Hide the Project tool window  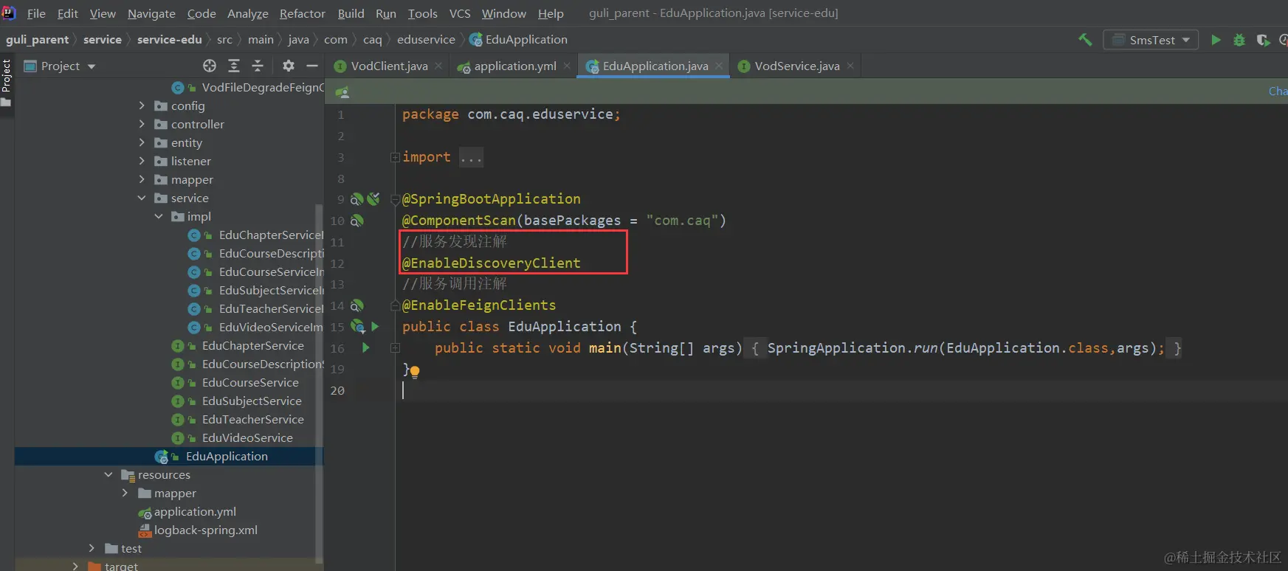(x=312, y=66)
